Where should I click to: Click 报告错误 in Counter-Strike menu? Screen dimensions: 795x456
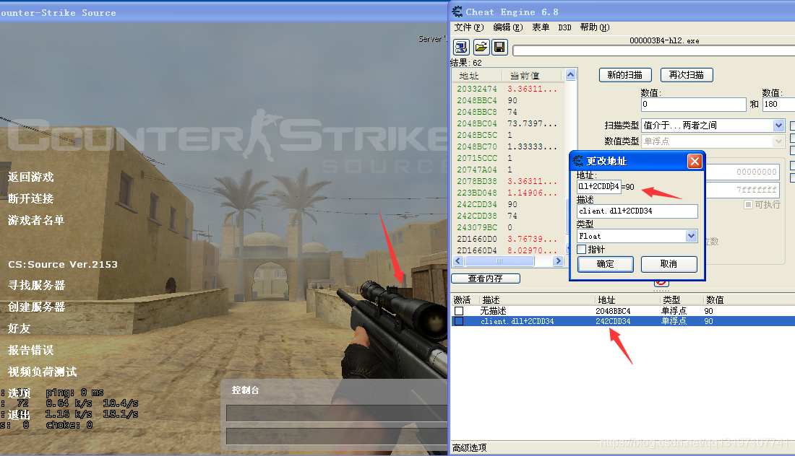(31, 350)
